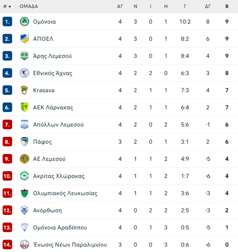Click the blue position 4 badge
This screenshot has width=238, height=252.
click(x=7, y=73)
